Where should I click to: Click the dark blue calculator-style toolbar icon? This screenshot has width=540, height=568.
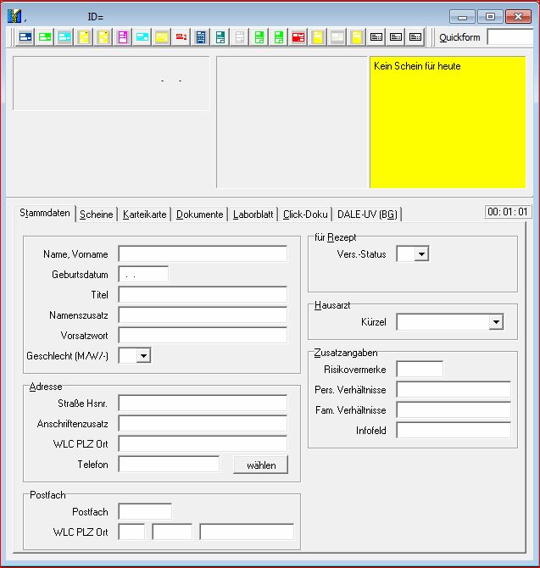coord(201,37)
